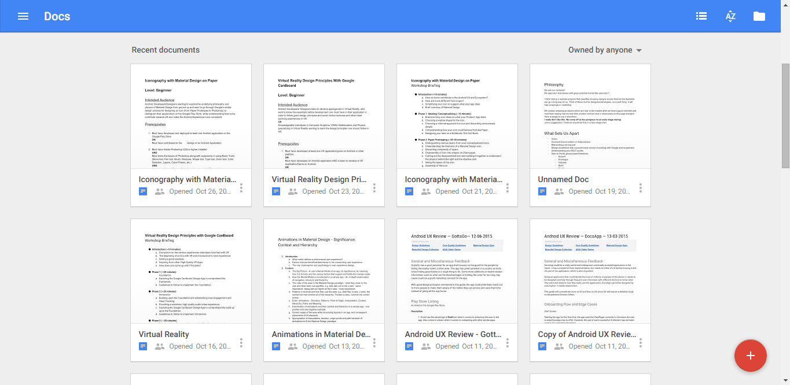Screen dimensions: 790x385
Task: Click the title 'Virtual Reality' in second row
Action: [164, 334]
